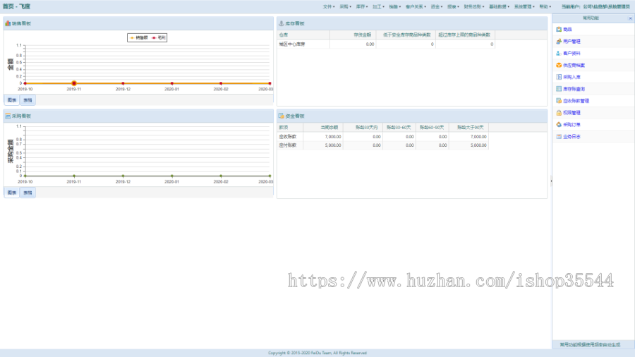Click the 采购看板 panel header icon

8,116
